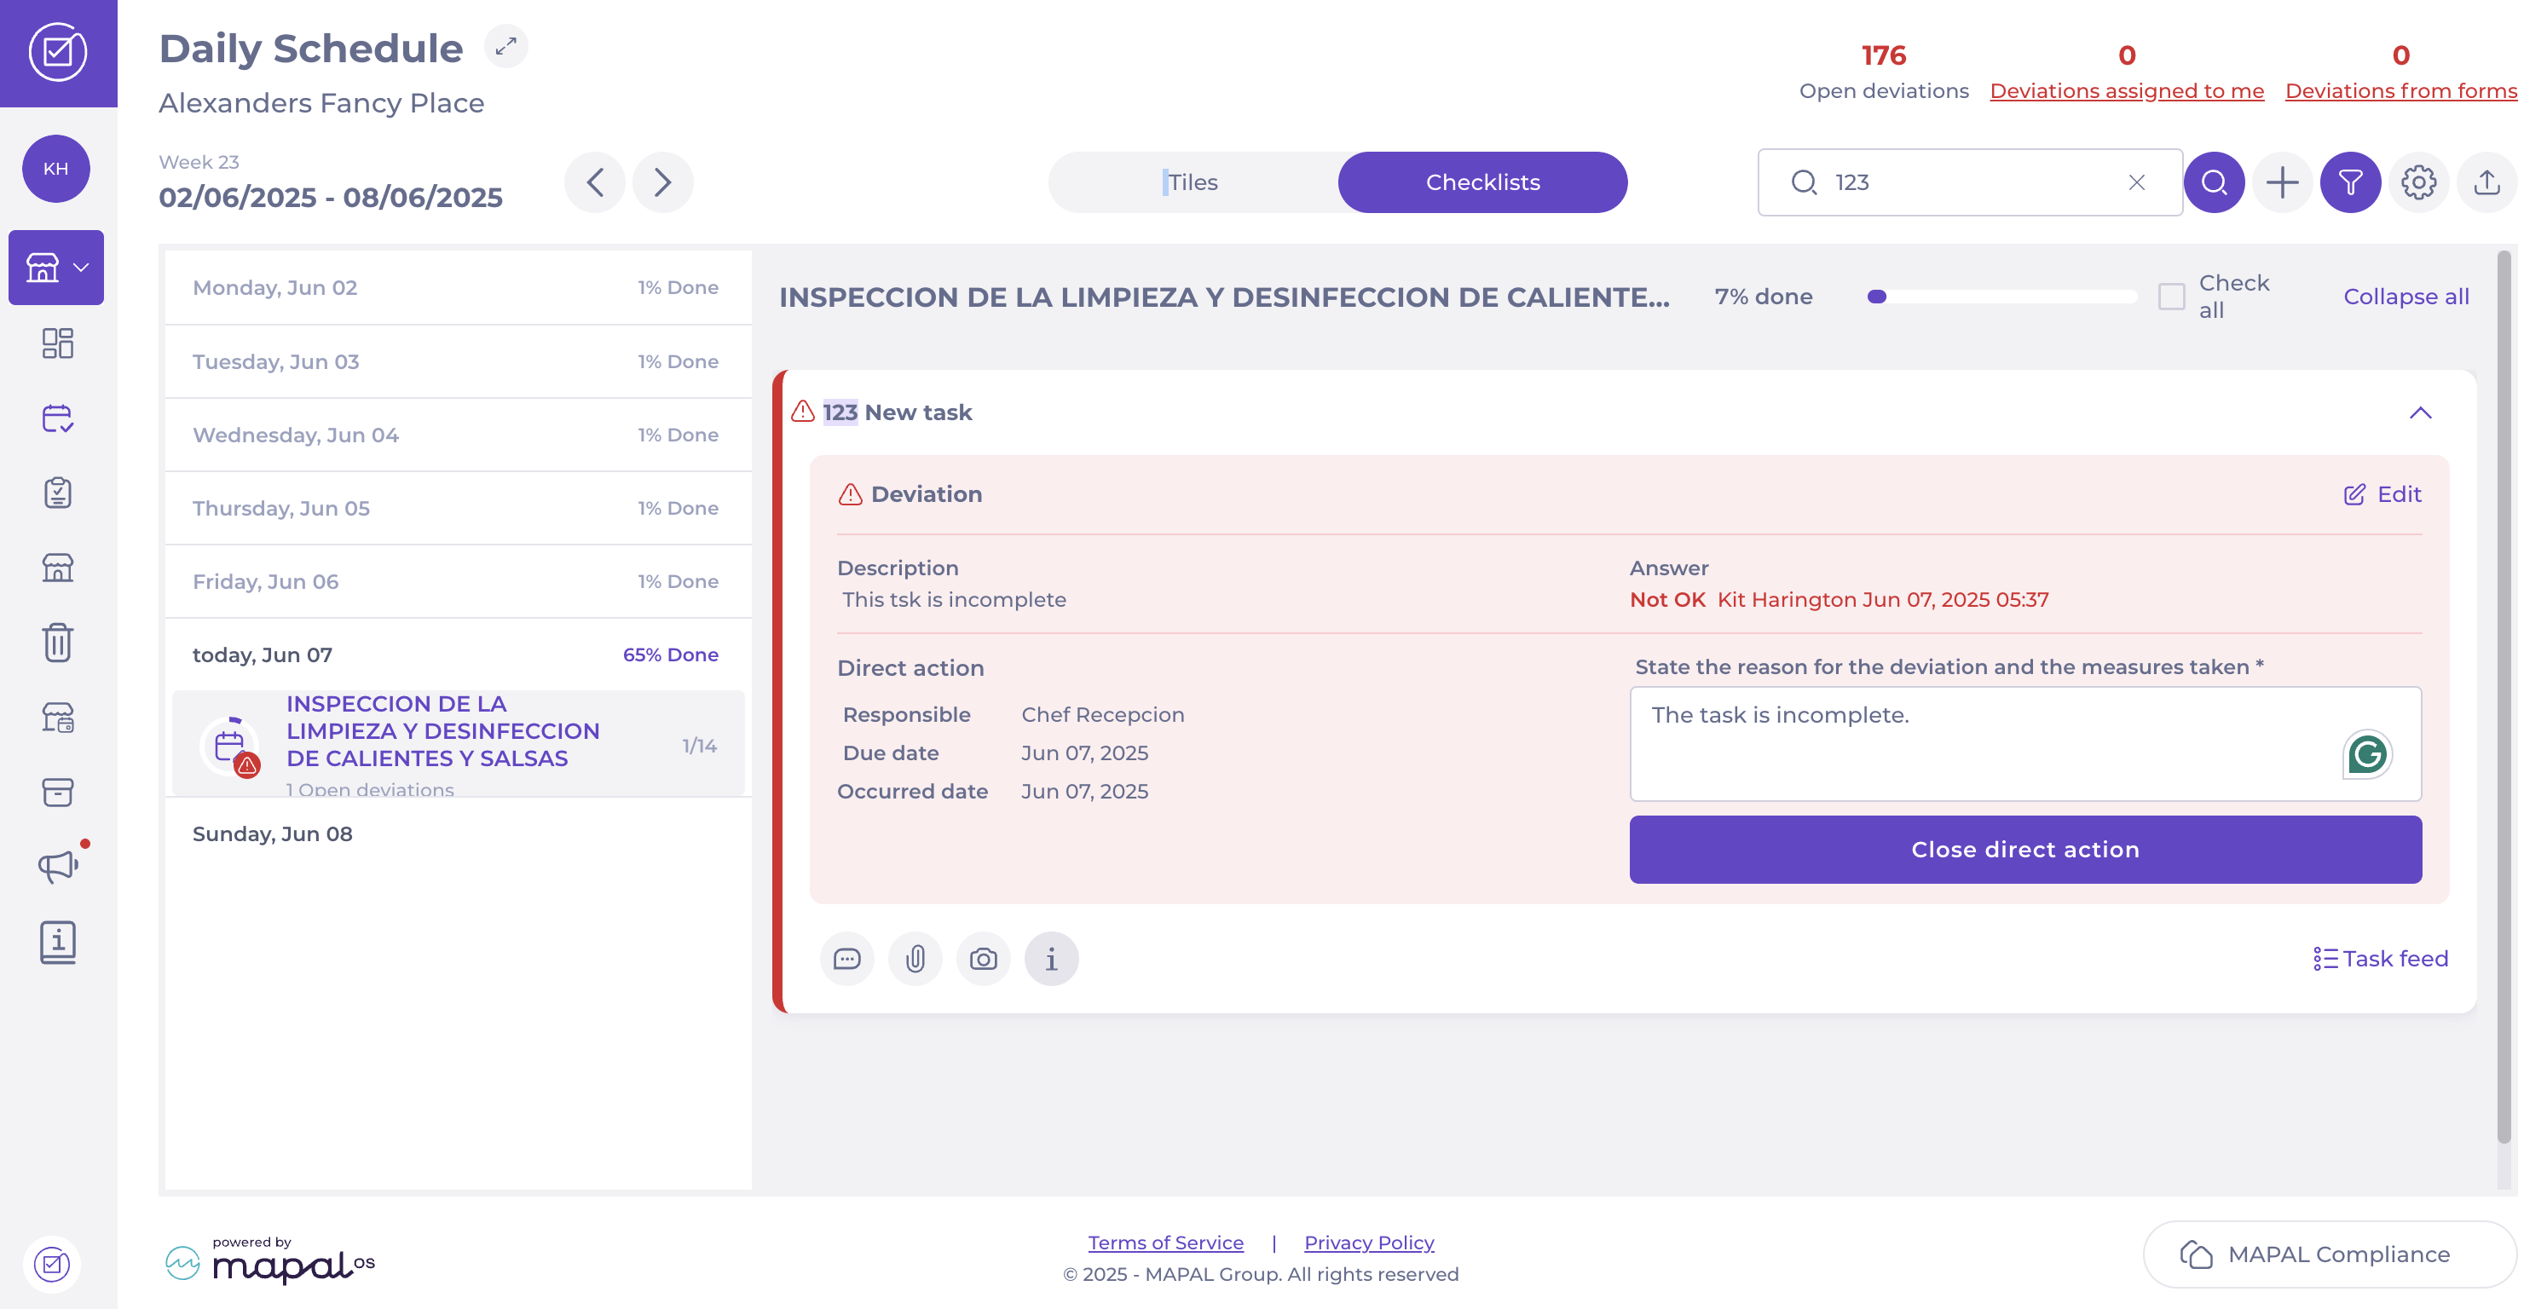Switch to the Tiles view tab

(1193, 182)
